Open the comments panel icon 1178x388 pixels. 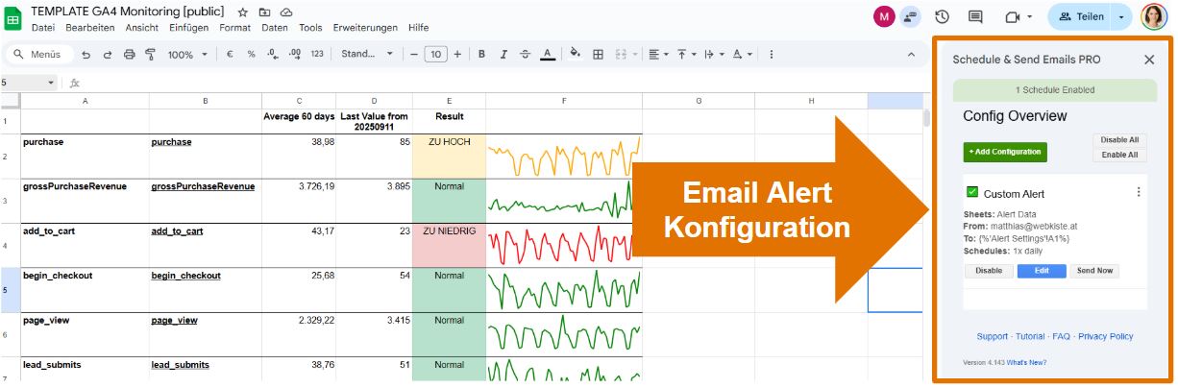pyautogui.click(x=975, y=16)
